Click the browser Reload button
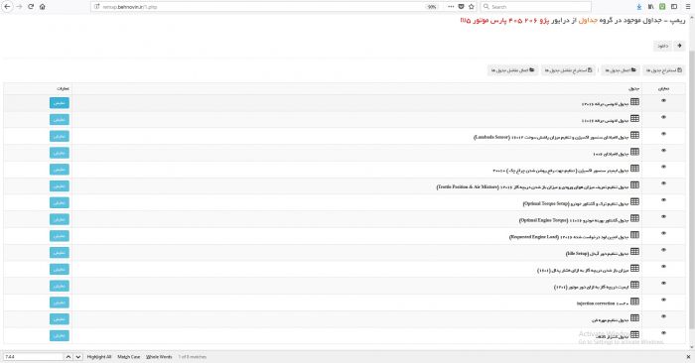 click(x=31, y=7)
